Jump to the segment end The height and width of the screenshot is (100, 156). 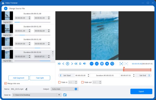[x=76, y=64]
